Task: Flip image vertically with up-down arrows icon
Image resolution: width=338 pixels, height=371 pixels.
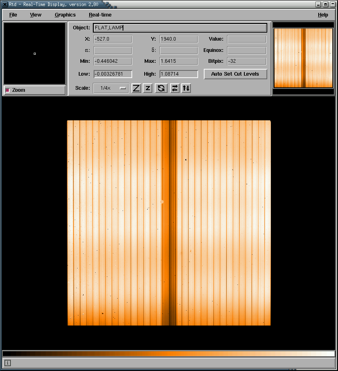Action: click(186, 88)
